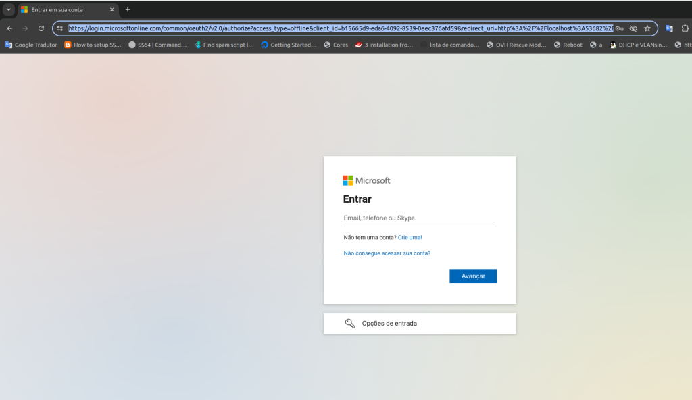Screen dimensions: 692x400
Task: Open 'Opções de entrada' sign-in options
Action: (420, 323)
